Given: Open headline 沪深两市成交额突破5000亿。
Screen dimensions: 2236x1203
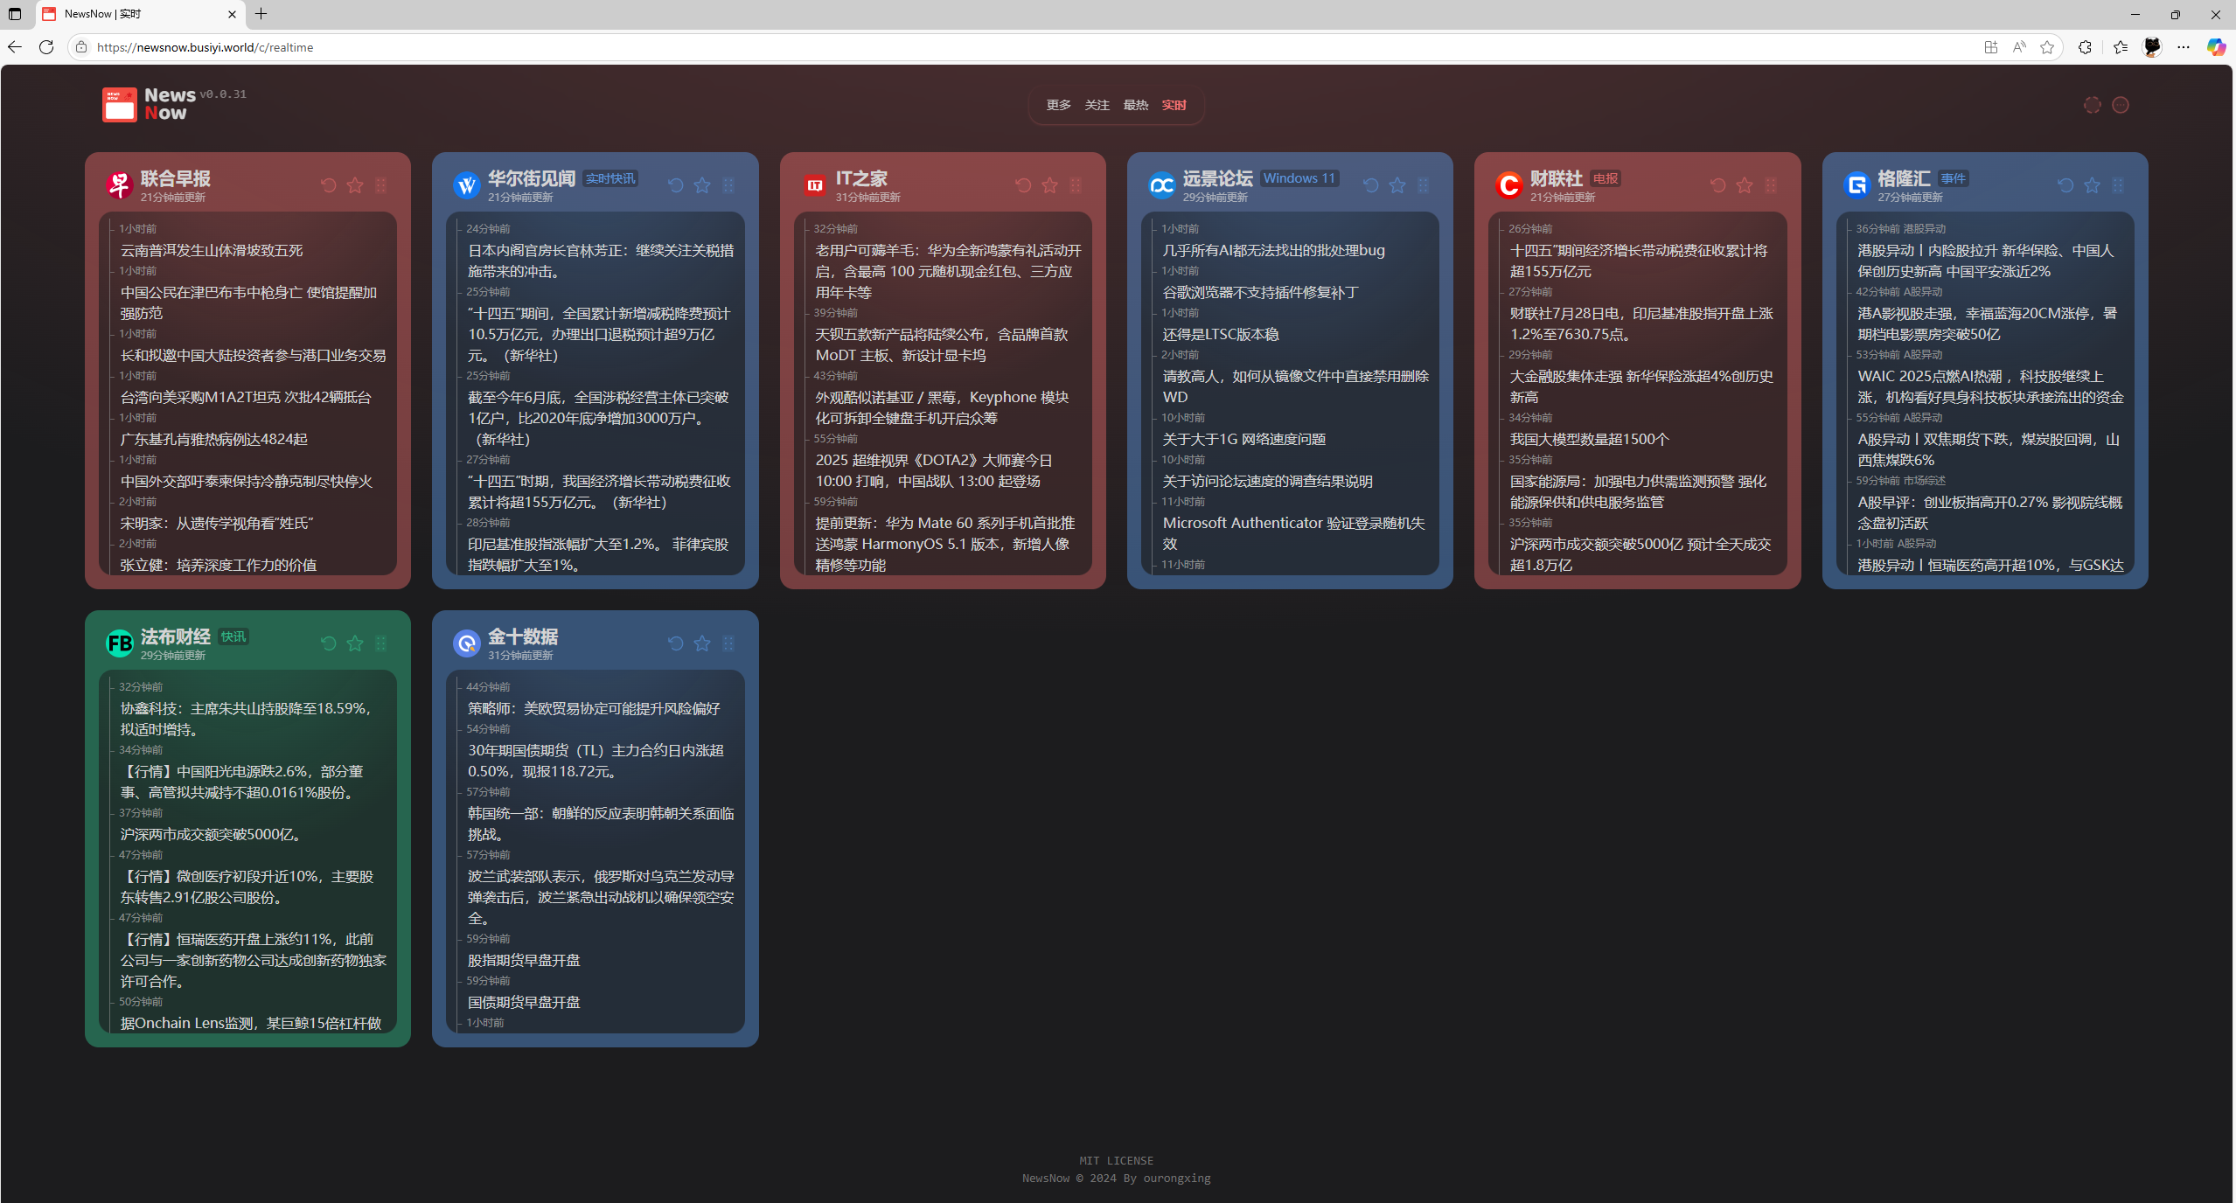Looking at the screenshot, I should (213, 835).
